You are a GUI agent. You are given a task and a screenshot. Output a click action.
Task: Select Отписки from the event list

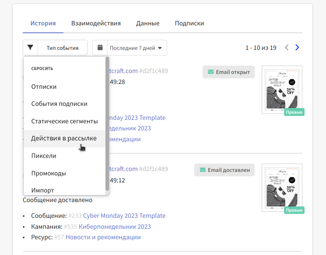coord(44,87)
